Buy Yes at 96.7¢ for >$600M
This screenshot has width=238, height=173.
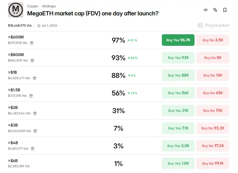[178, 40]
